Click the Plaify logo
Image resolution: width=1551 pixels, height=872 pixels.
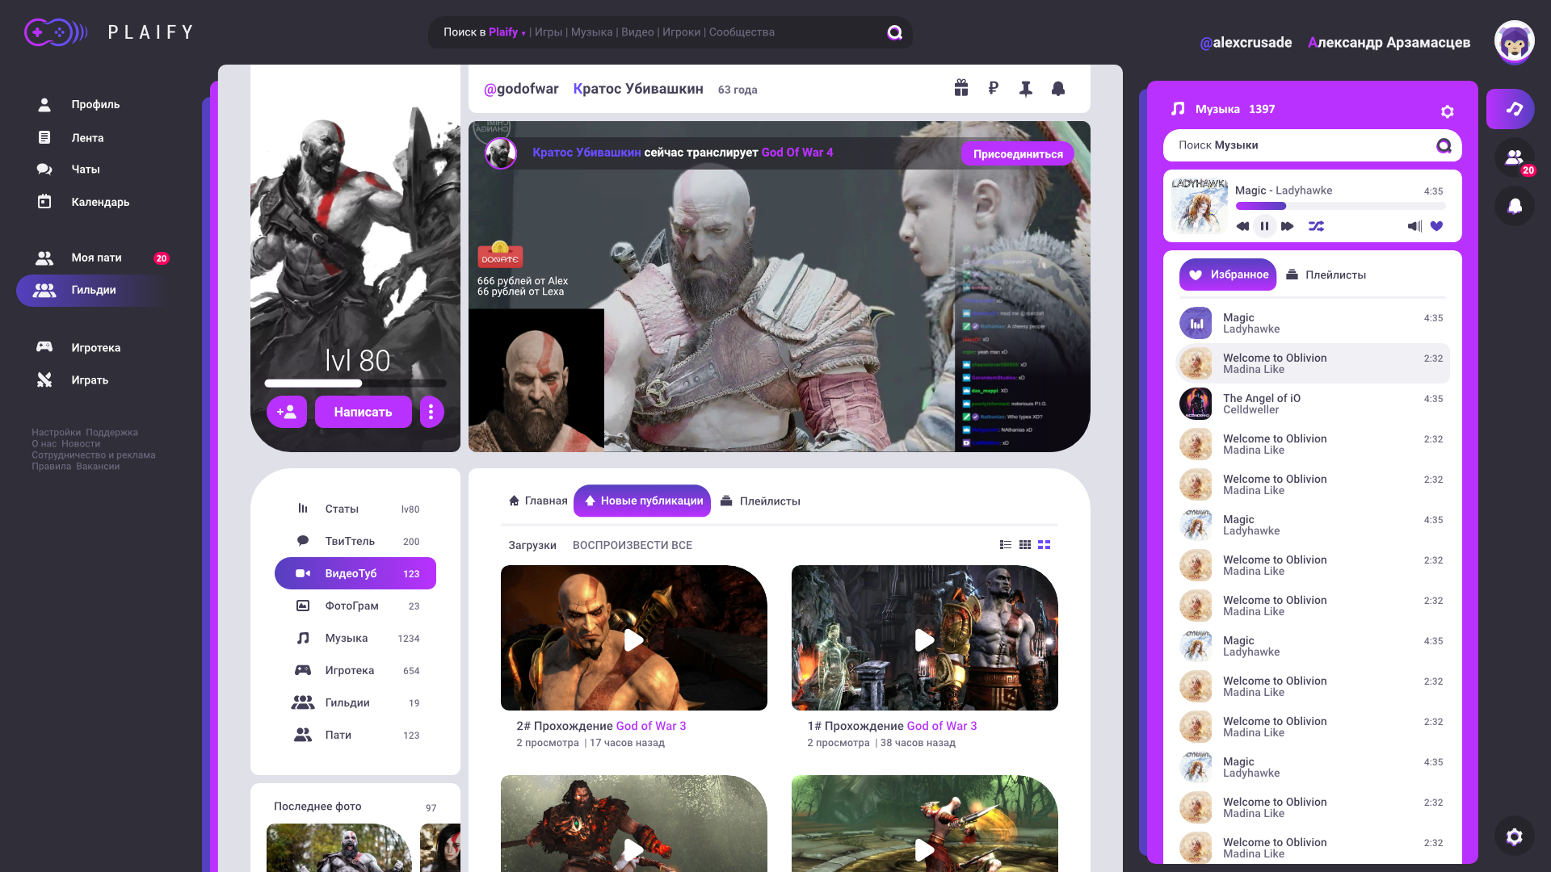[x=109, y=32]
